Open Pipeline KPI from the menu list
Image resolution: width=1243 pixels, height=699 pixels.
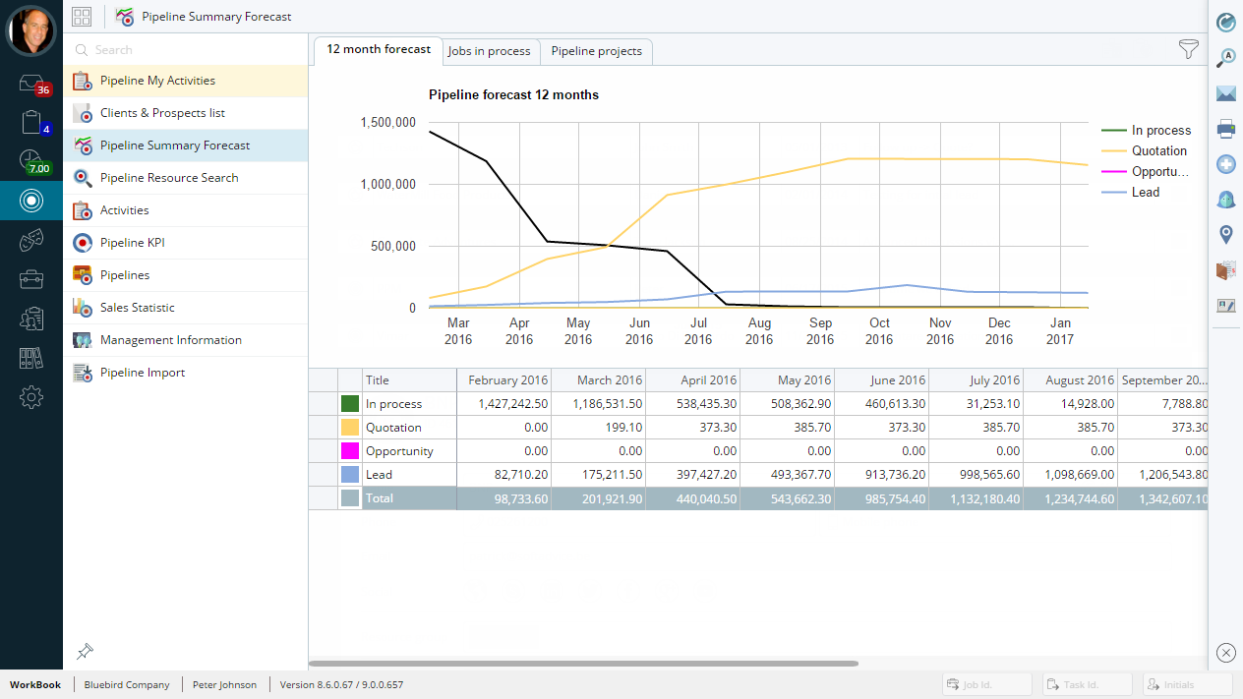pyautogui.click(x=139, y=243)
